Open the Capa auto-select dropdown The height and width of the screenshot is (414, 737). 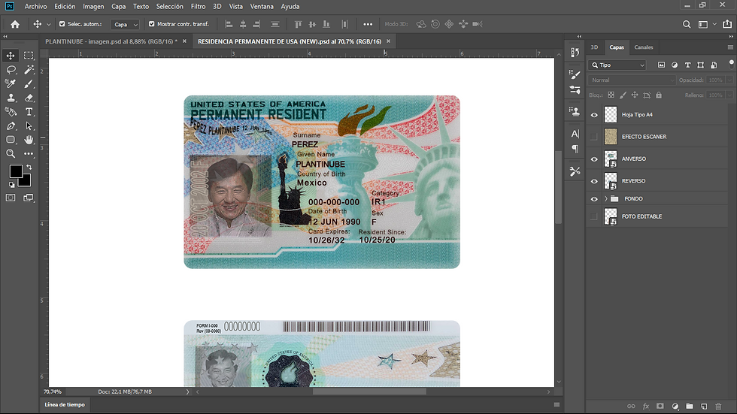coord(125,24)
